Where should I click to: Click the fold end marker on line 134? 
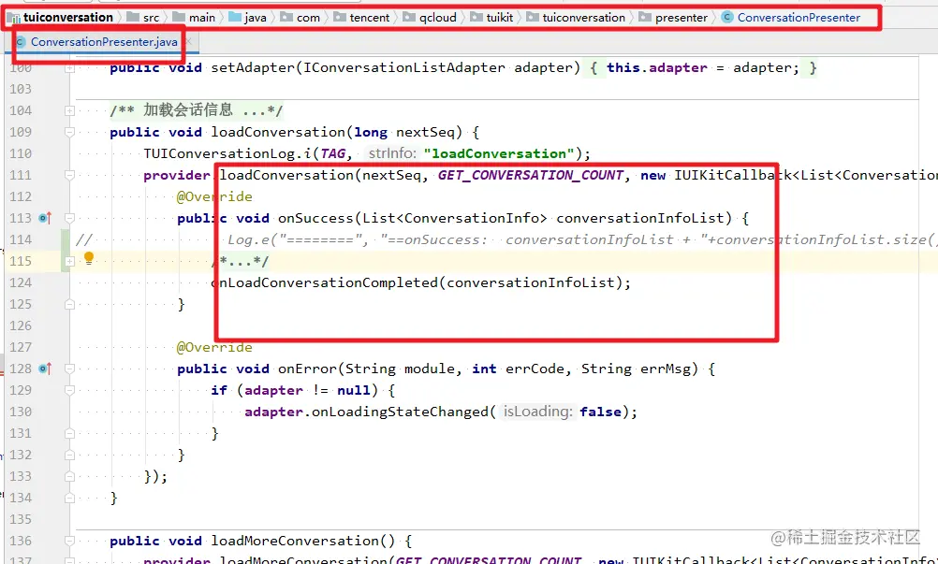69,498
